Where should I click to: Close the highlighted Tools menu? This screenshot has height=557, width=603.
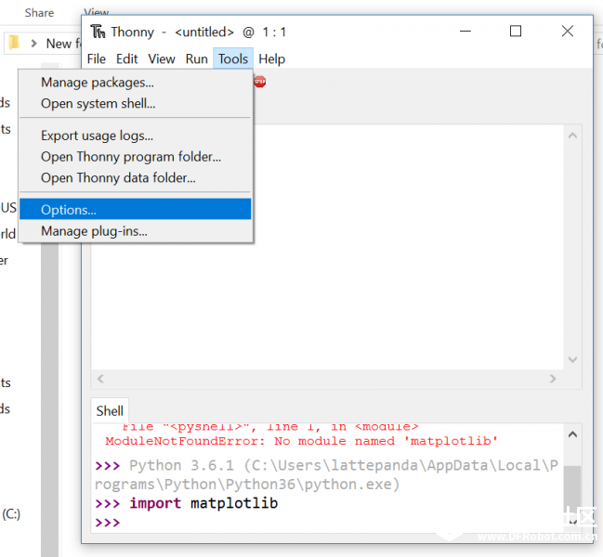tap(233, 58)
